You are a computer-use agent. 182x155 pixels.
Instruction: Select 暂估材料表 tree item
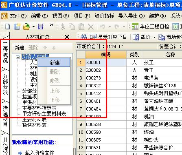pyautogui.click(x=35, y=125)
